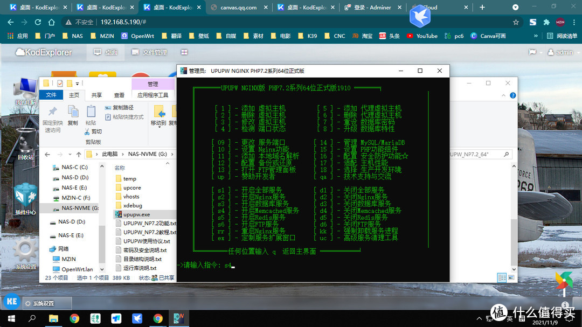The width and height of the screenshot is (582, 327).
Task: Click the 复制路径 copy path icon
Action: tap(109, 108)
